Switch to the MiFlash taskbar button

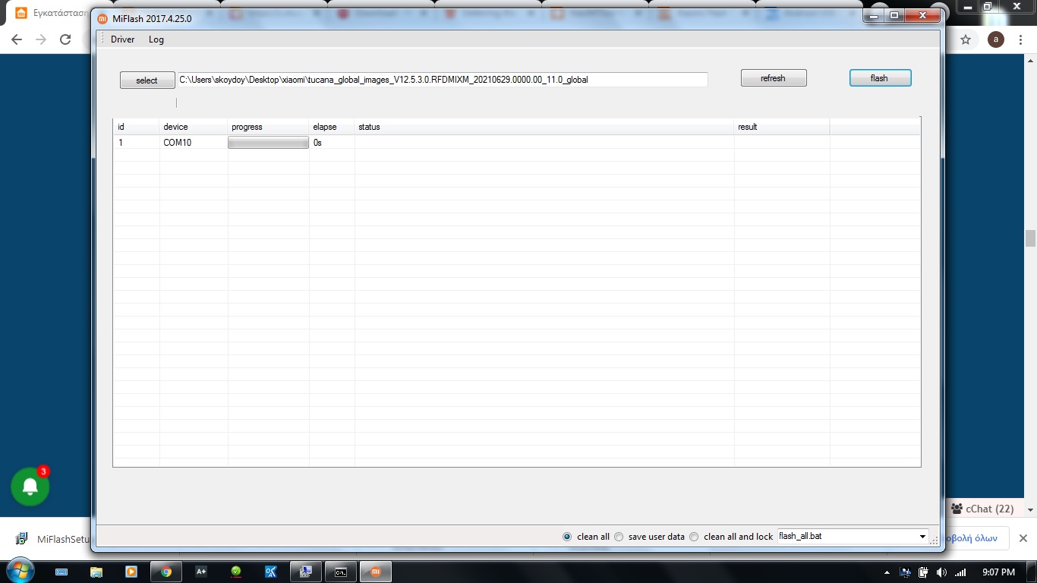(x=376, y=572)
